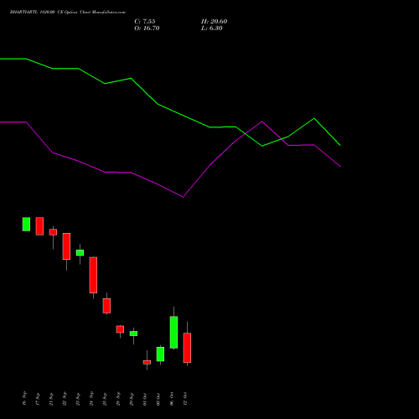Click the last date label on the axis
The image size is (419, 419).
tap(185, 399)
